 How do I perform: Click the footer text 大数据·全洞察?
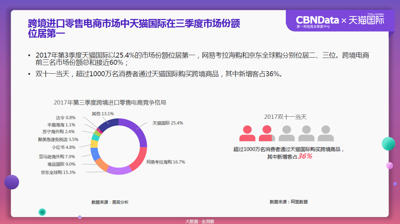tap(200, 221)
